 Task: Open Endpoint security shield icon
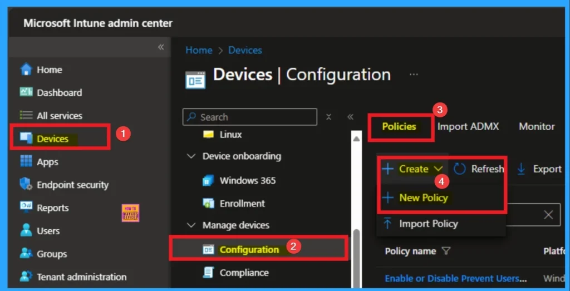click(x=26, y=185)
